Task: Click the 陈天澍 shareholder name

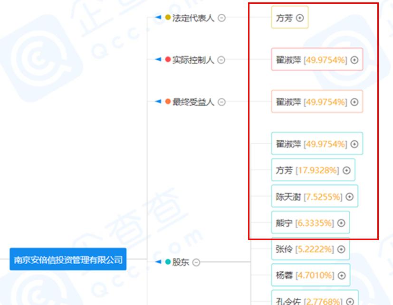Action: (x=288, y=197)
